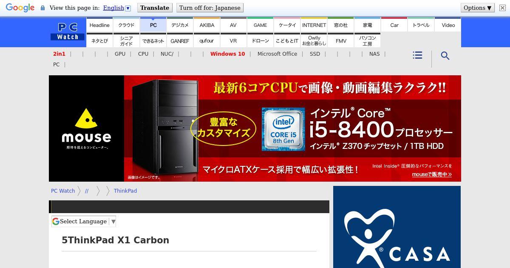This screenshot has width=510, height=268.
Task: Click the NUC/ topic link
Action: 167,54
